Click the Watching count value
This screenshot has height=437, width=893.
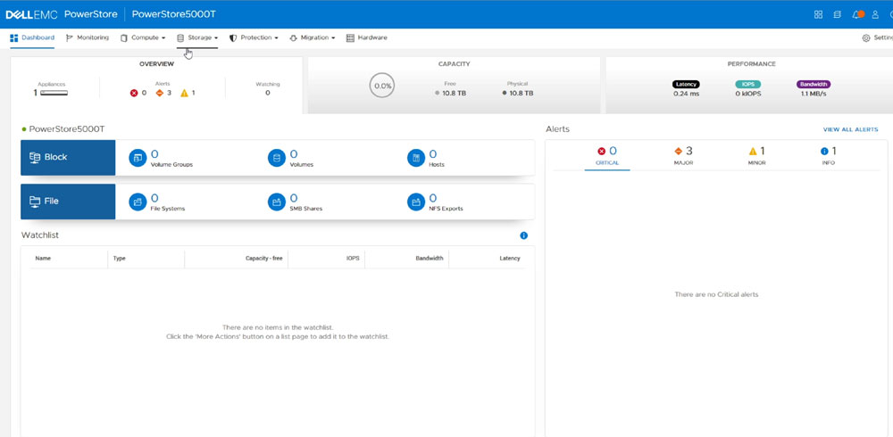coord(268,93)
